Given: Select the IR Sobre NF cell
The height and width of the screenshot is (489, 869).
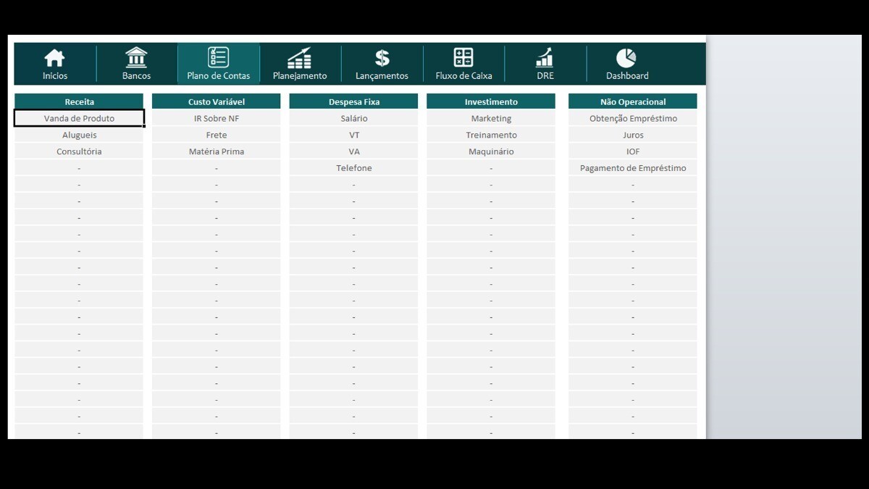Looking at the screenshot, I should click(216, 118).
